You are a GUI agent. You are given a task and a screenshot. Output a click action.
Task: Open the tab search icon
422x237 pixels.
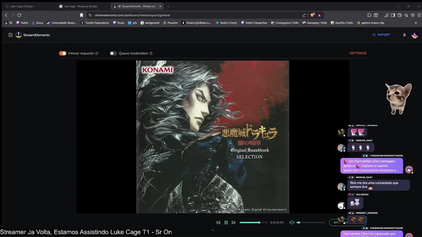377,15
